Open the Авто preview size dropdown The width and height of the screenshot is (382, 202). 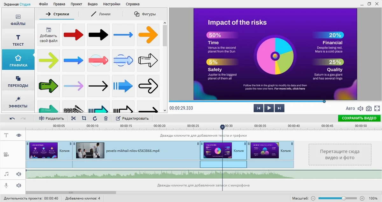coord(350,108)
